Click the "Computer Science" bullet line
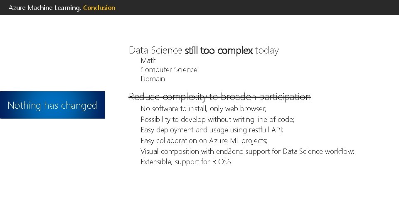399x224 pixels. (169, 70)
